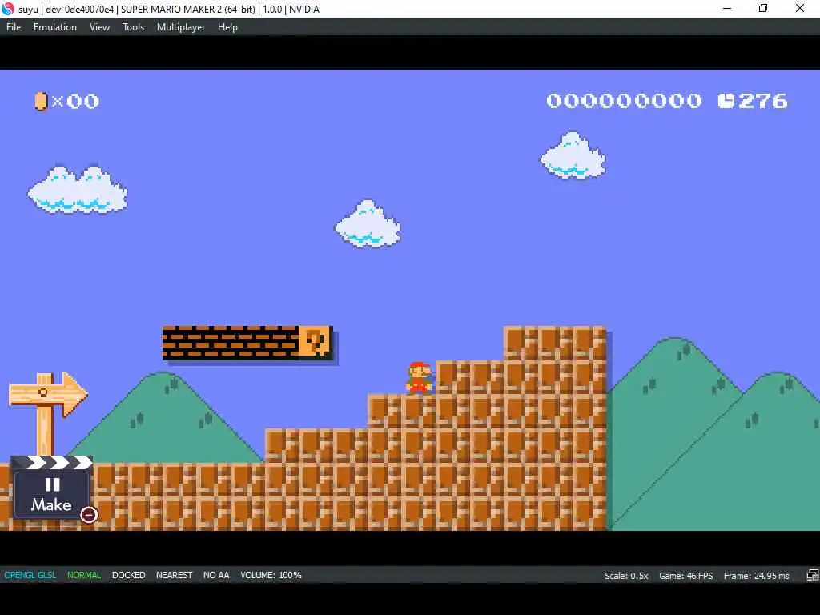Open the Tools menu
The image size is (820, 615).
click(x=134, y=27)
